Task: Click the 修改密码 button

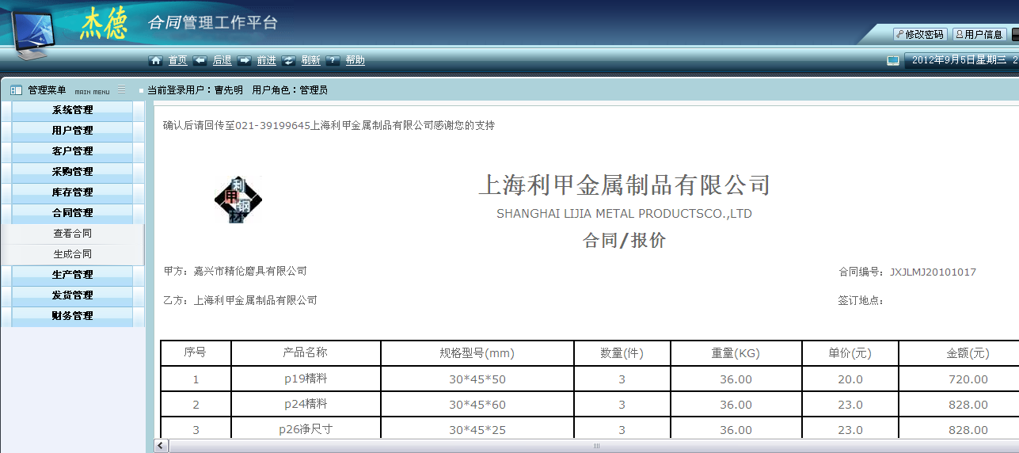Action: (x=920, y=35)
